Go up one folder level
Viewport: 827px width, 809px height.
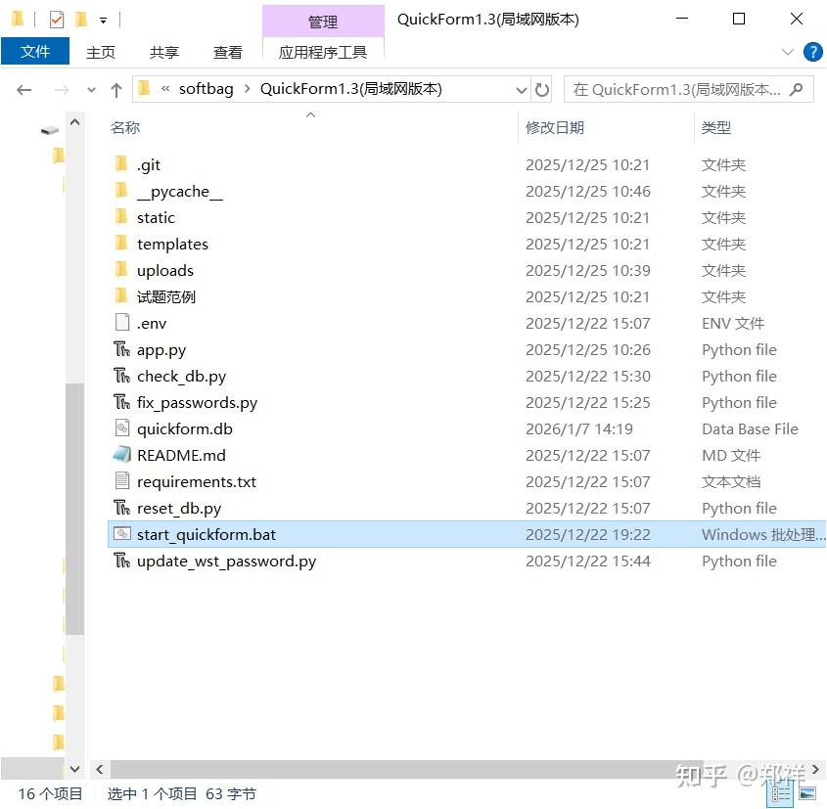coord(116,90)
